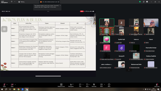Open the Zoom Workplace info icon

click(12, 2)
